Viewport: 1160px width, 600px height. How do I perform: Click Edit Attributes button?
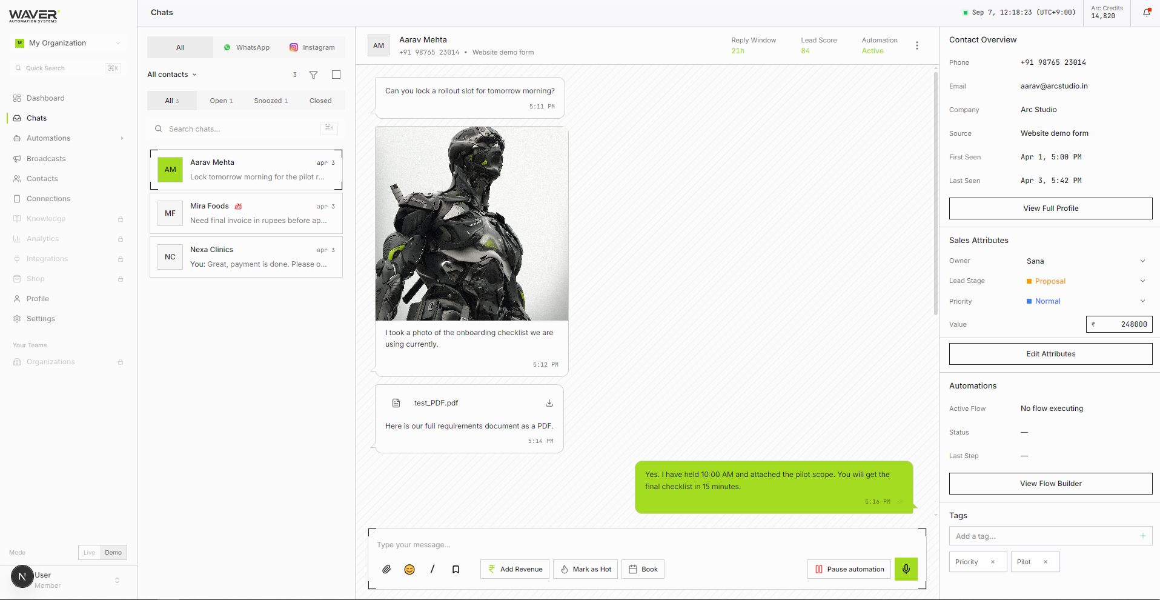[x=1050, y=354]
